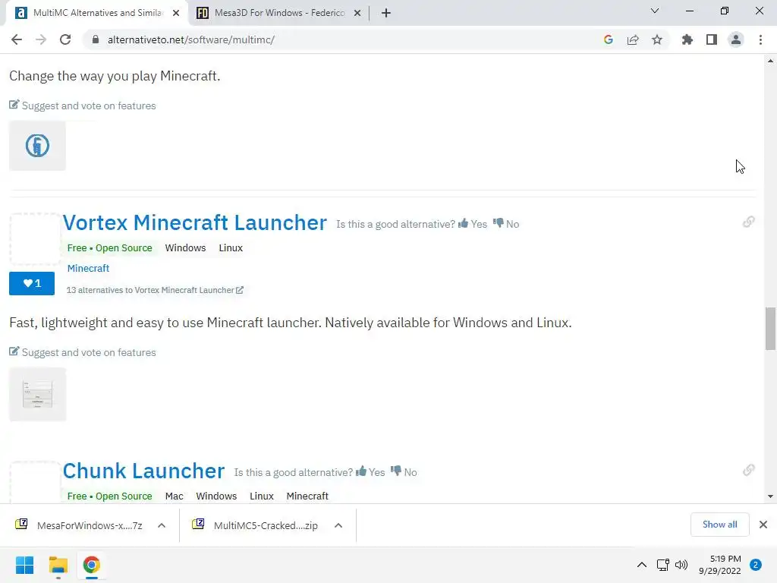Expand options for MultiMC5-Cracked download
This screenshot has width=777, height=583.
(338, 525)
